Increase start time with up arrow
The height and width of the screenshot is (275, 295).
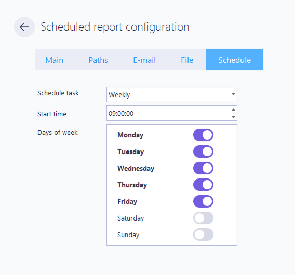point(233,109)
